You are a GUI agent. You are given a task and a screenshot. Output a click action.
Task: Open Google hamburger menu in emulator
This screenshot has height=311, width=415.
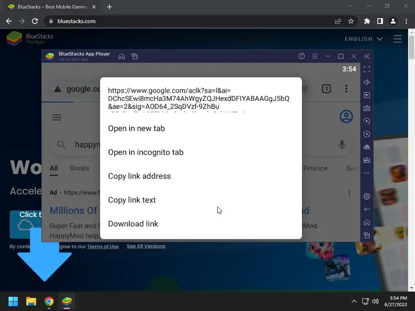pyautogui.click(x=56, y=117)
